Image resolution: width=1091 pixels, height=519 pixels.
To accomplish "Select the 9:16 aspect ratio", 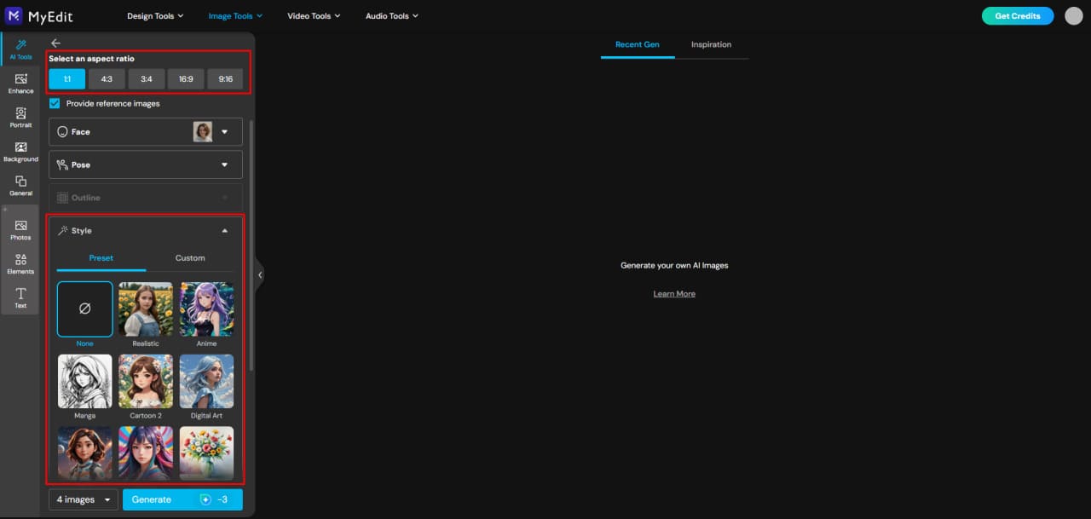I will tap(225, 79).
